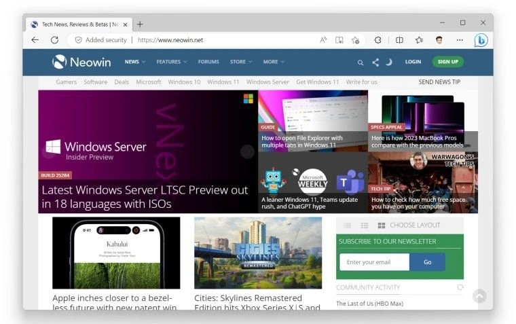Open the Write for us link
The image size is (516, 324).
(361, 82)
